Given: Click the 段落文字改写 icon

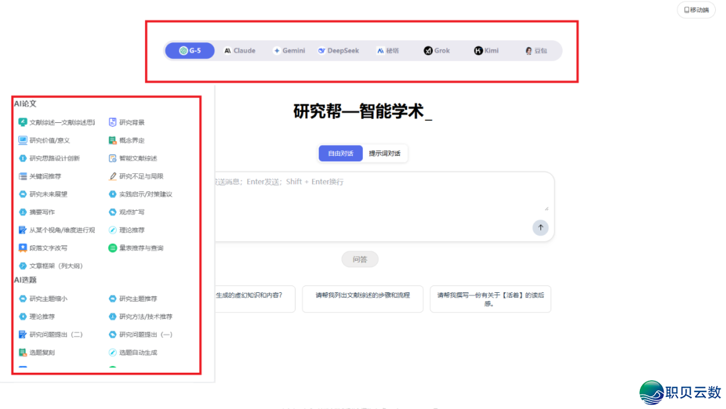Looking at the screenshot, I should coord(23,248).
